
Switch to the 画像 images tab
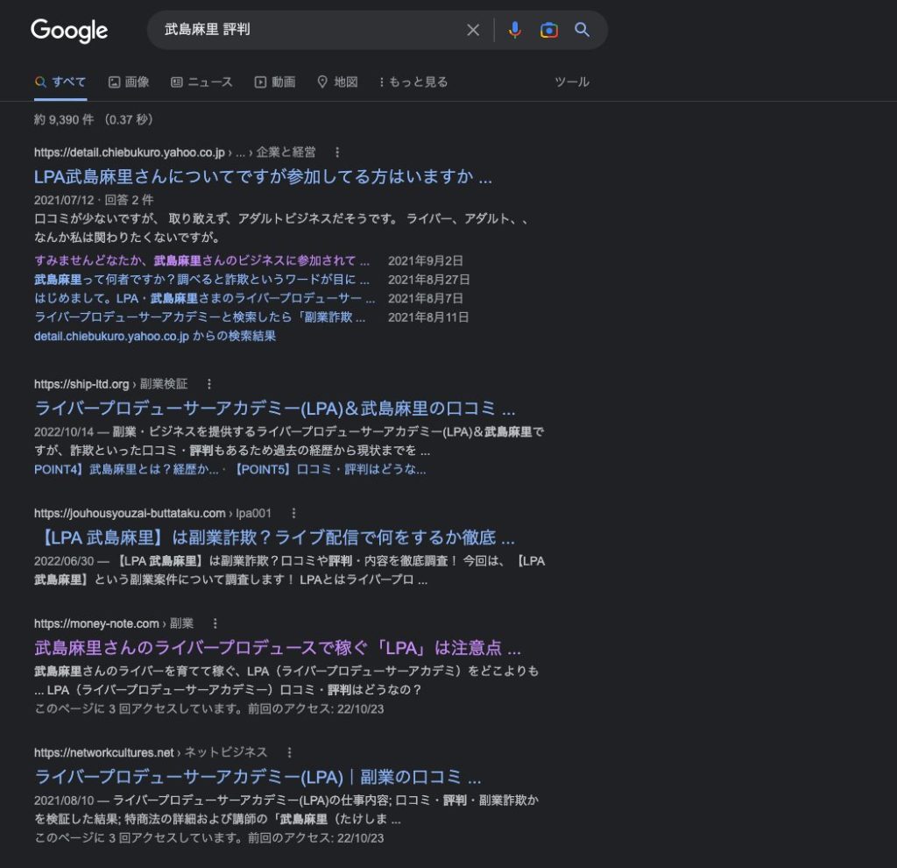tap(129, 82)
